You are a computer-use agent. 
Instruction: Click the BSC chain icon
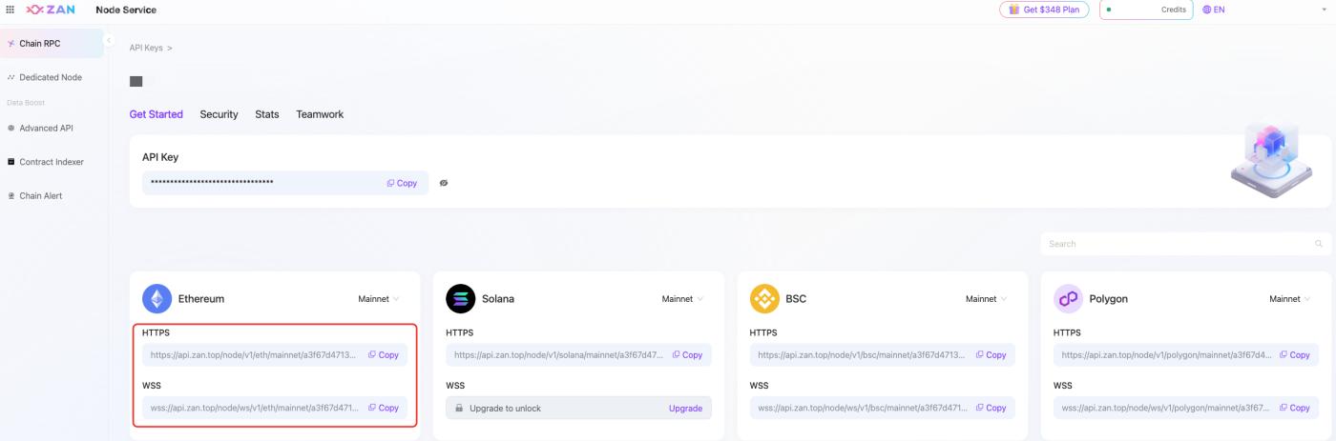tap(764, 298)
